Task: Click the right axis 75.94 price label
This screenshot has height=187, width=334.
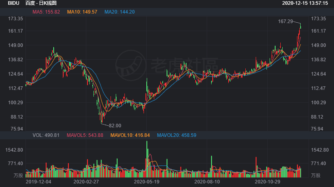Action: pos(317,129)
